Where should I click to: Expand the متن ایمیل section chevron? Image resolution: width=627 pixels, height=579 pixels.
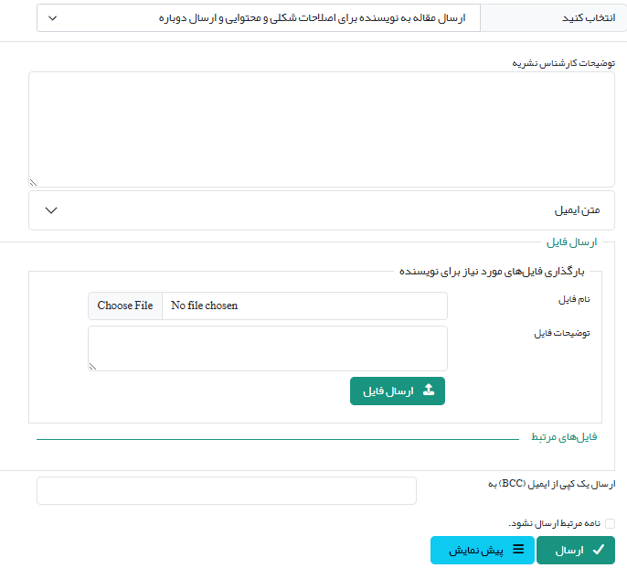[51, 210]
